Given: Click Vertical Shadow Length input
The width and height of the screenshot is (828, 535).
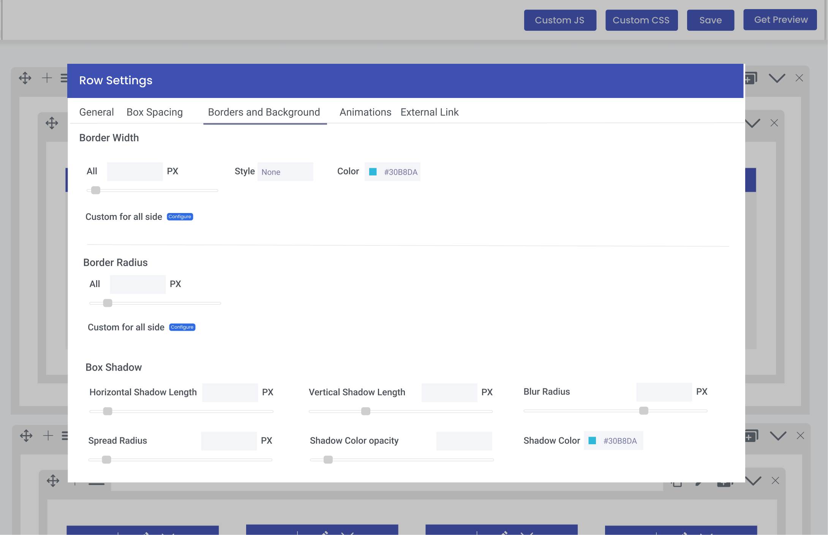Looking at the screenshot, I should click(x=449, y=393).
